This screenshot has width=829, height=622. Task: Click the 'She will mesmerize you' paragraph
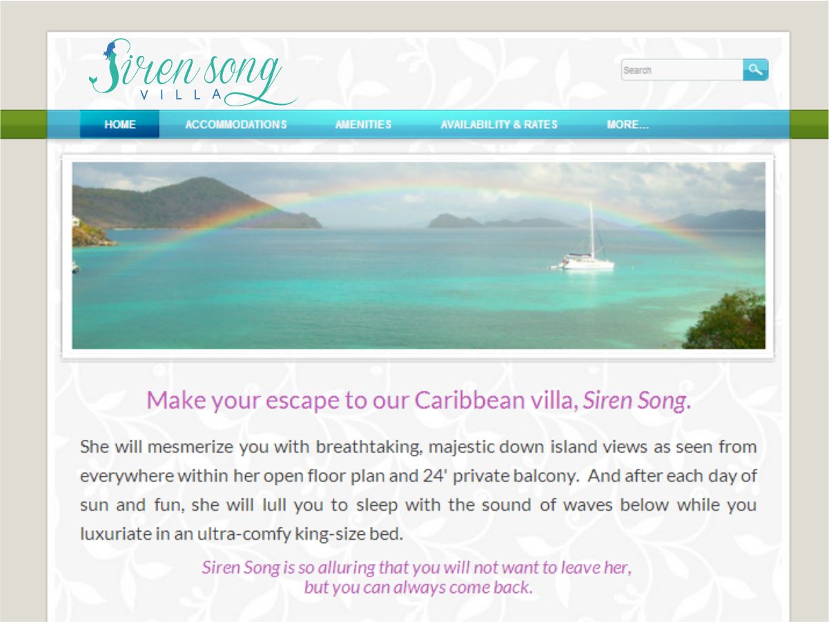point(418,490)
